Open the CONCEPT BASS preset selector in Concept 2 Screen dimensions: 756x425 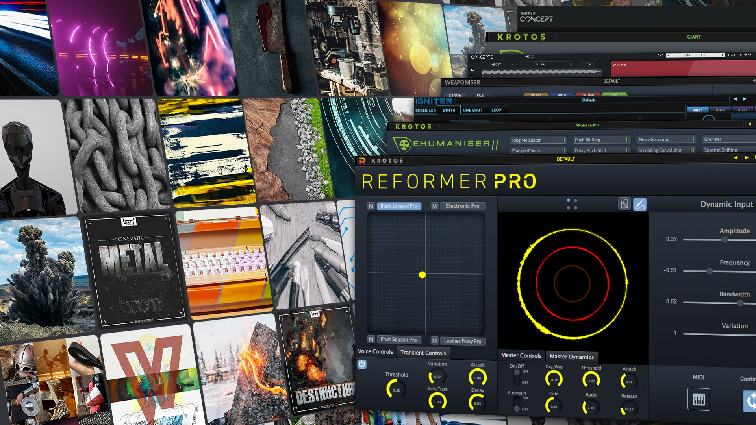click(x=695, y=55)
